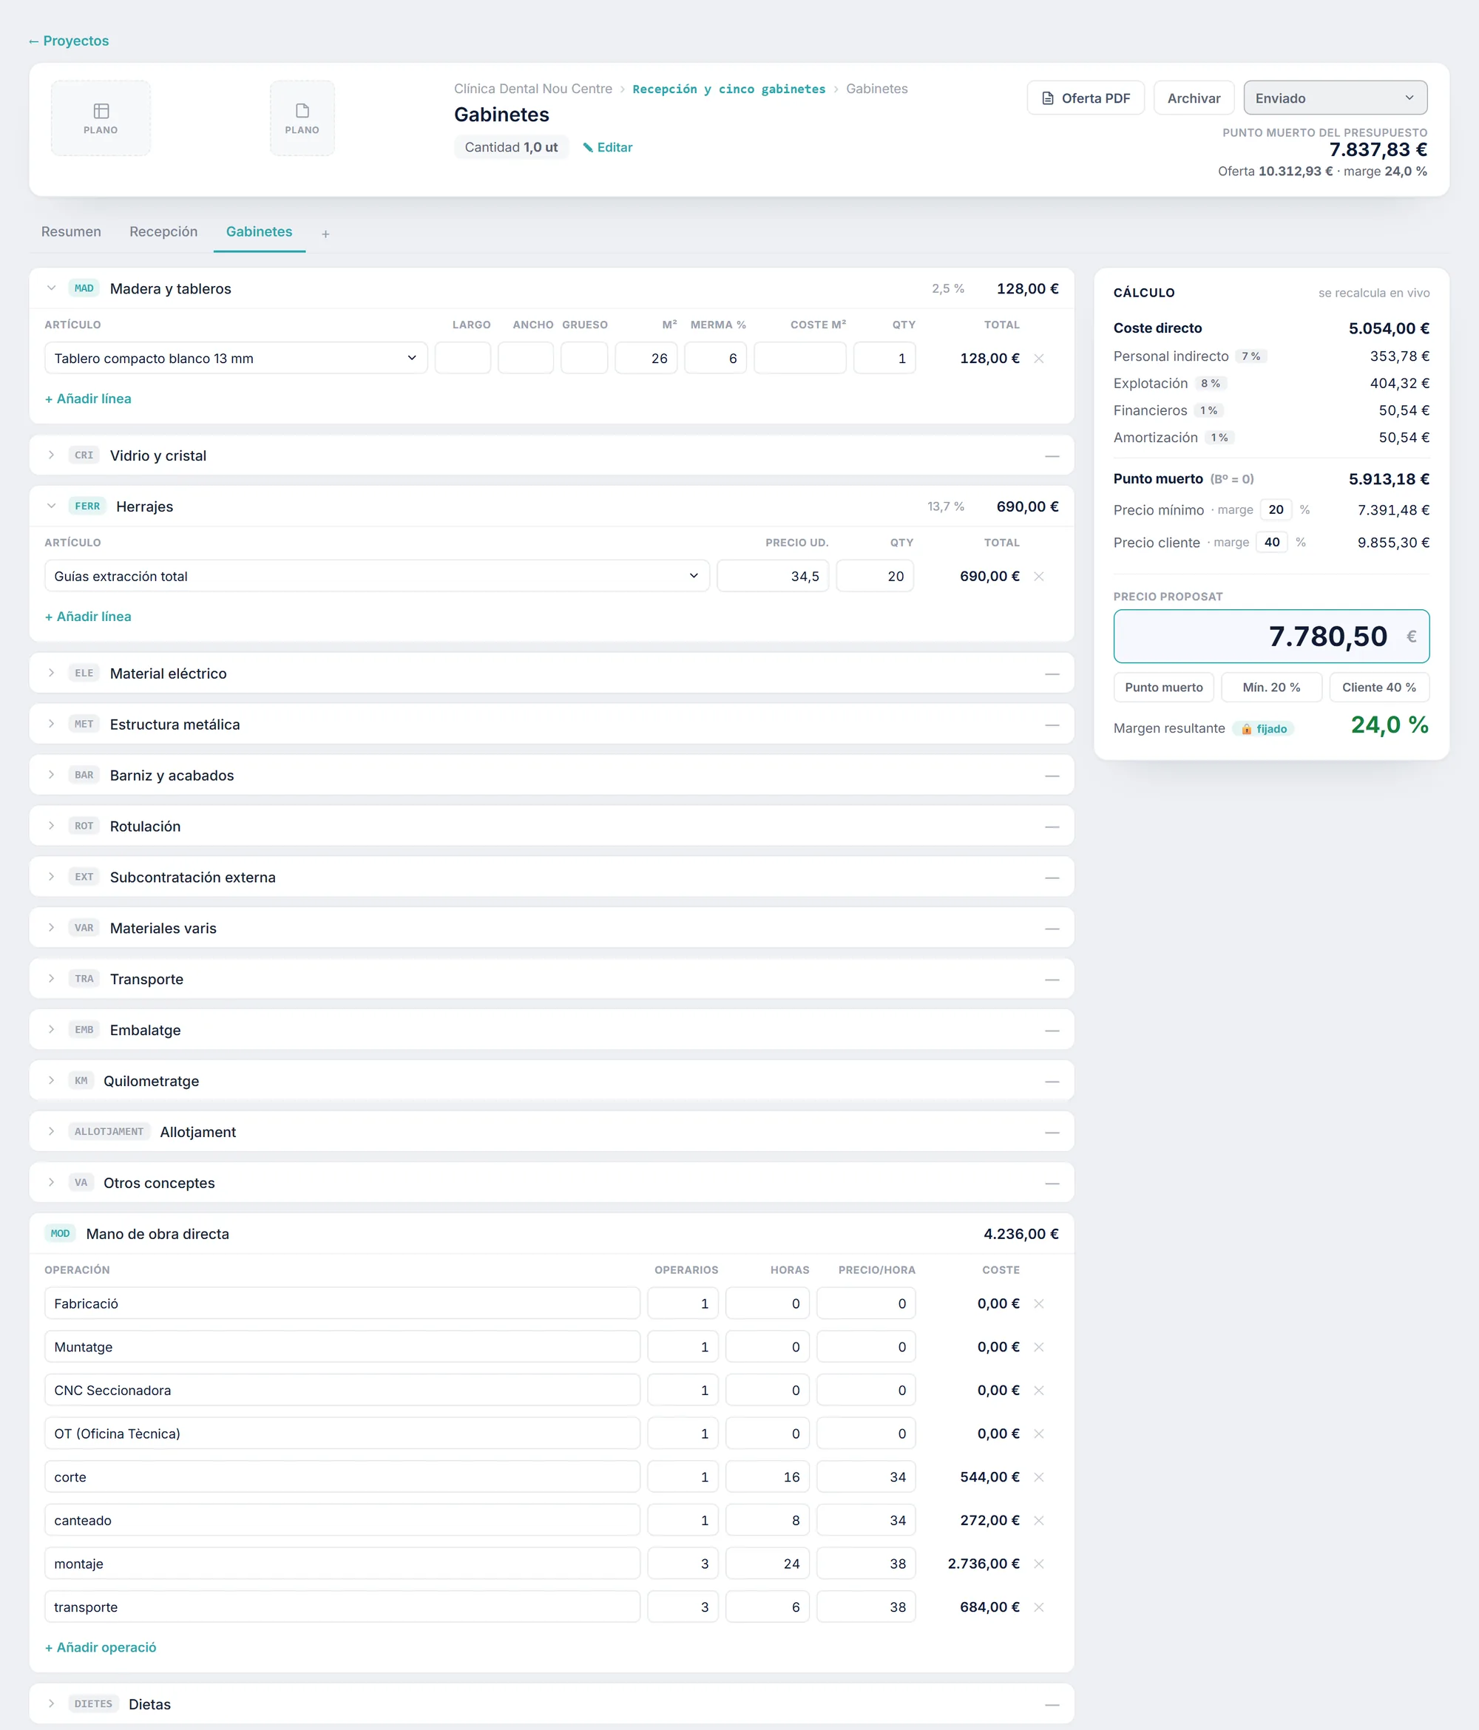The image size is (1479, 1730).
Task: Click the Precio proposat field 7.780,50
Action: pos(1271,637)
